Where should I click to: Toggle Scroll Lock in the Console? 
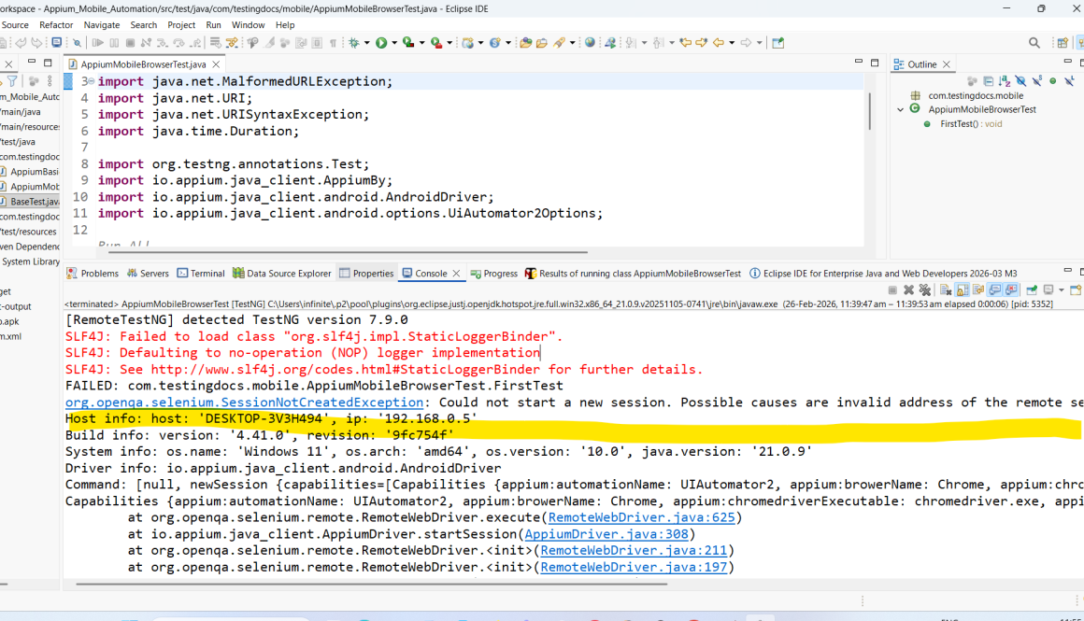tap(962, 289)
